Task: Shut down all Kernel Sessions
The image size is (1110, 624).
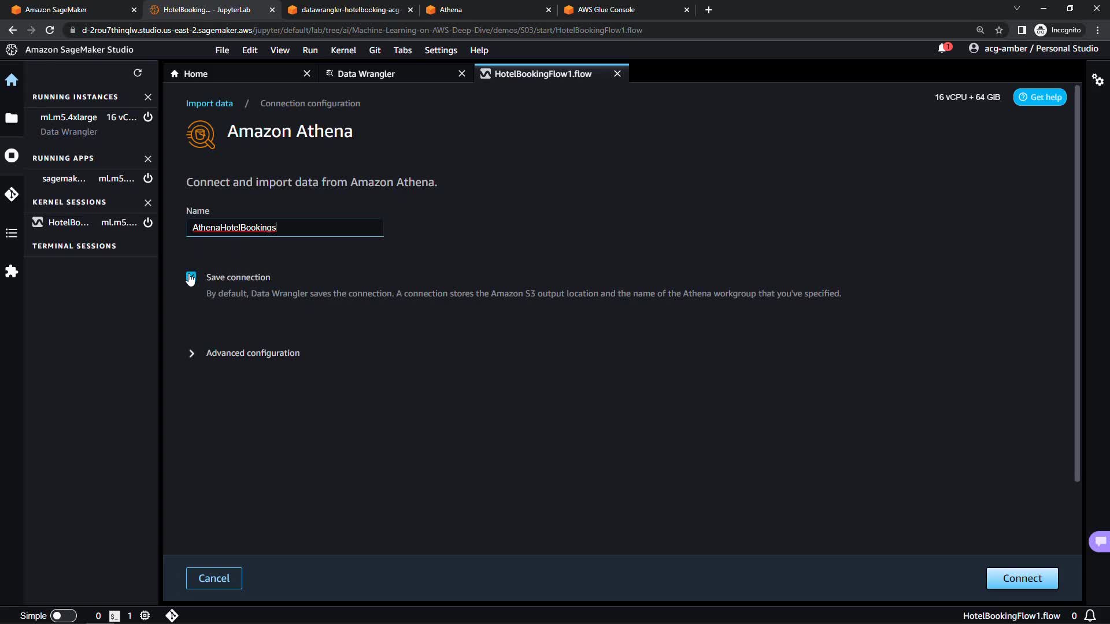Action: [x=148, y=203]
